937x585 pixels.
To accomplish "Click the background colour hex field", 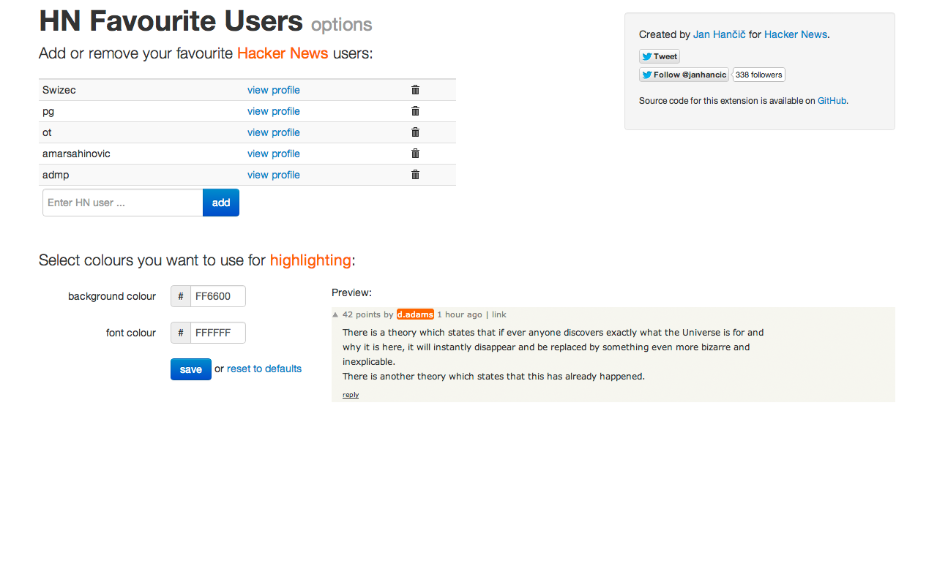I will click(218, 296).
